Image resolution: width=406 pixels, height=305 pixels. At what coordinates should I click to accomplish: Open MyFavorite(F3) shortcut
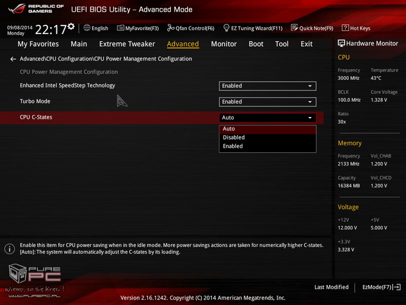coord(138,28)
